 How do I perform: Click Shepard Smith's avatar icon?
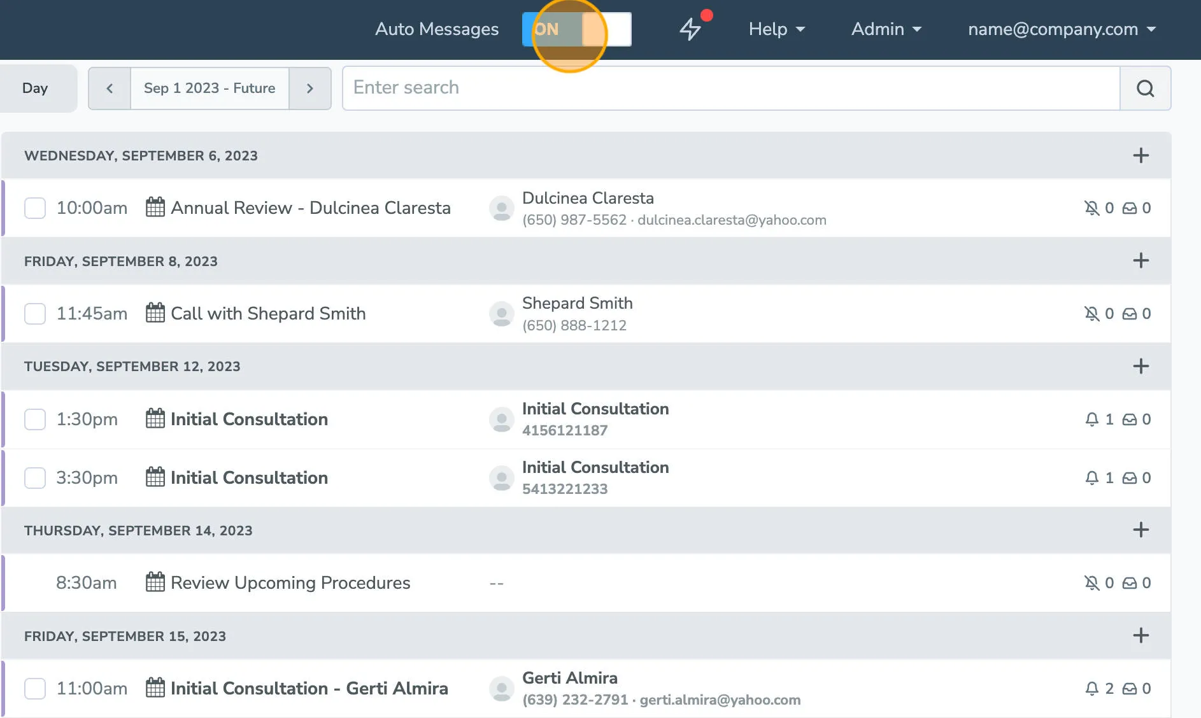[502, 313]
